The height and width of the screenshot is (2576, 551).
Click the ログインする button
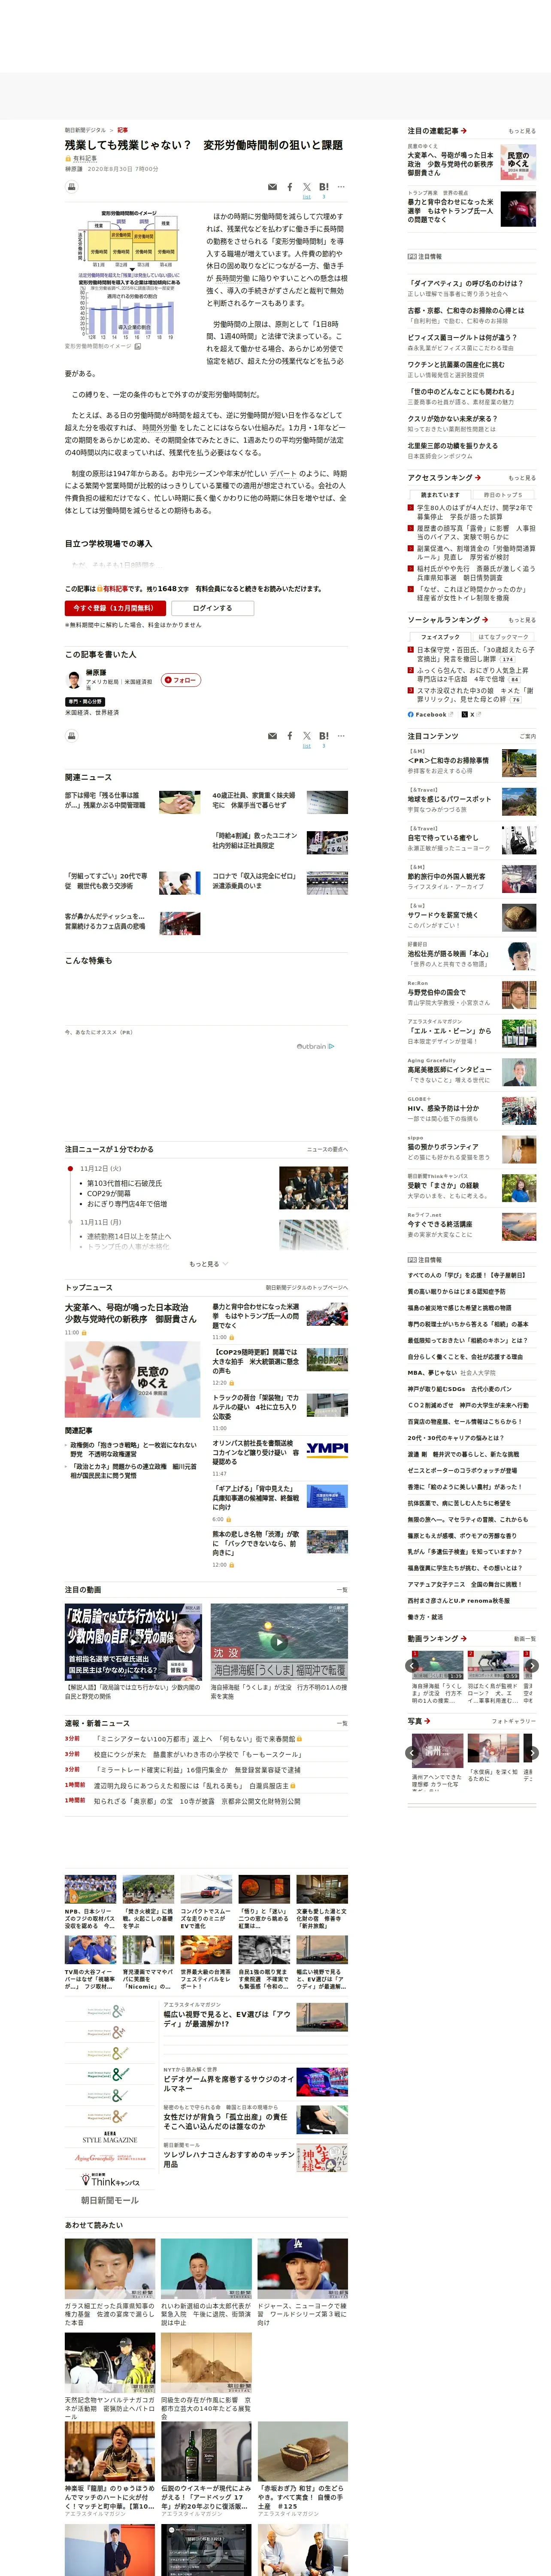point(212,608)
